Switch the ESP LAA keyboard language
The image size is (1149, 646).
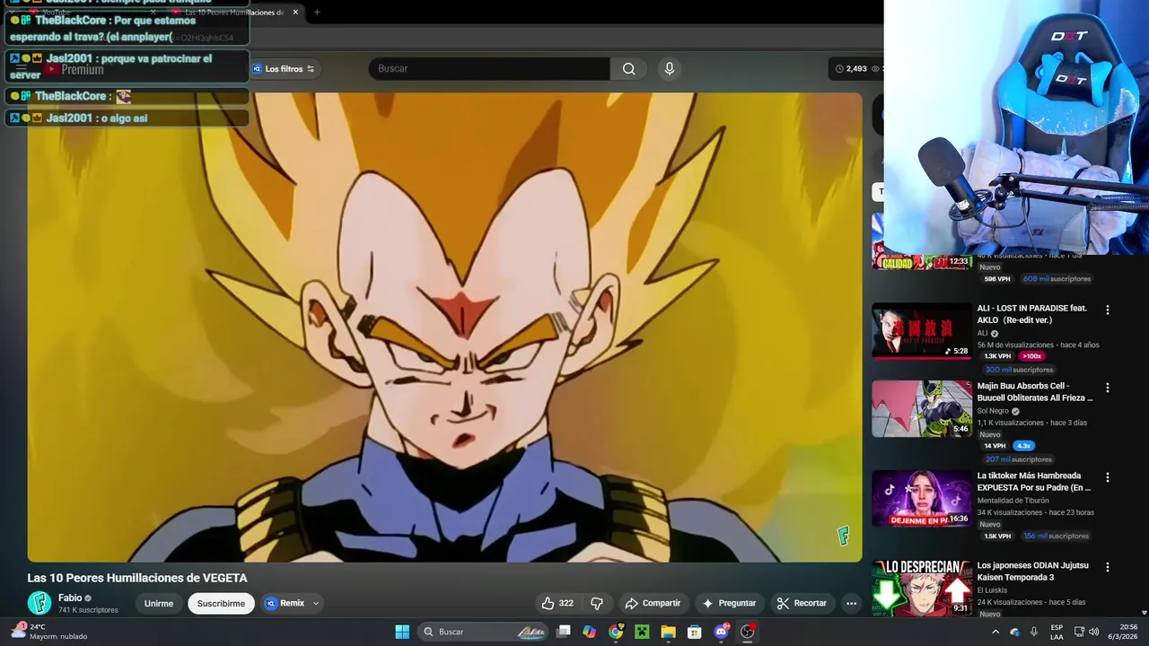(x=1057, y=632)
